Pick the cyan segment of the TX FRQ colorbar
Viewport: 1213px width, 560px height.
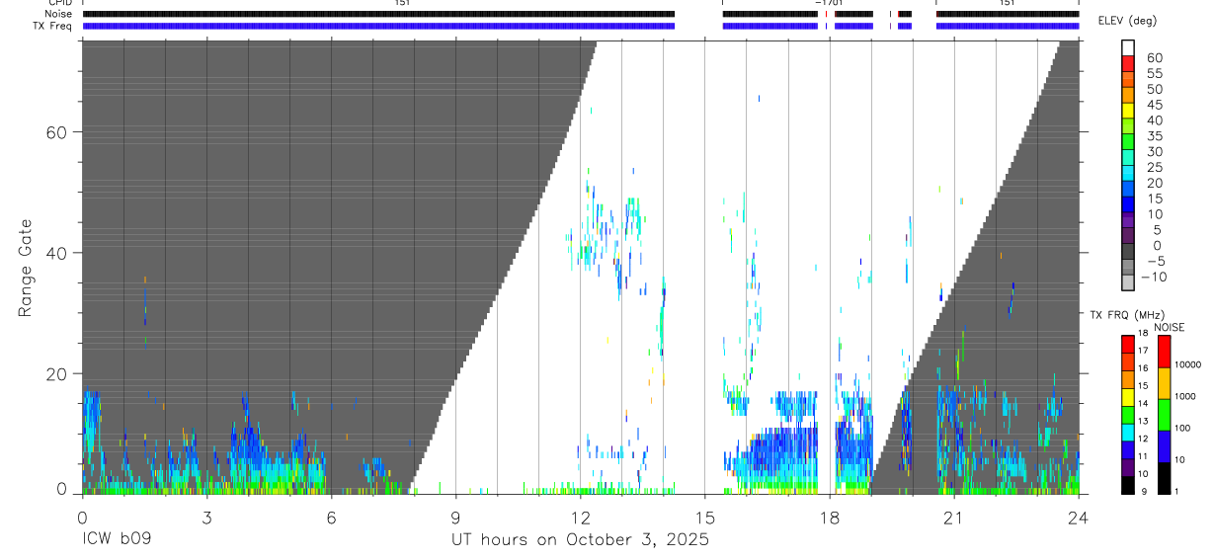pyautogui.click(x=1128, y=432)
